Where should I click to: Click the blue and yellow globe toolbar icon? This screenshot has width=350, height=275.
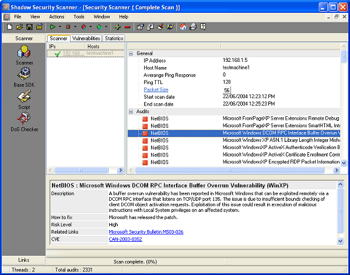pos(170,27)
